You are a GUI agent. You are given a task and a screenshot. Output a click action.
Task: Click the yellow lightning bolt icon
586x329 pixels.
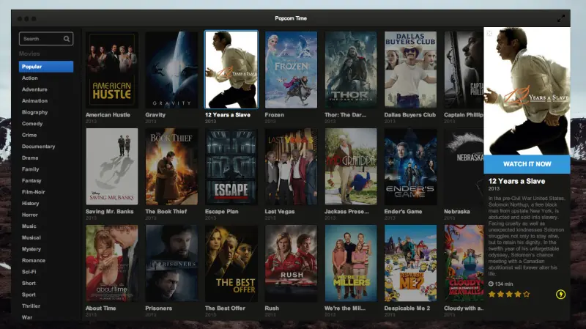tap(560, 295)
